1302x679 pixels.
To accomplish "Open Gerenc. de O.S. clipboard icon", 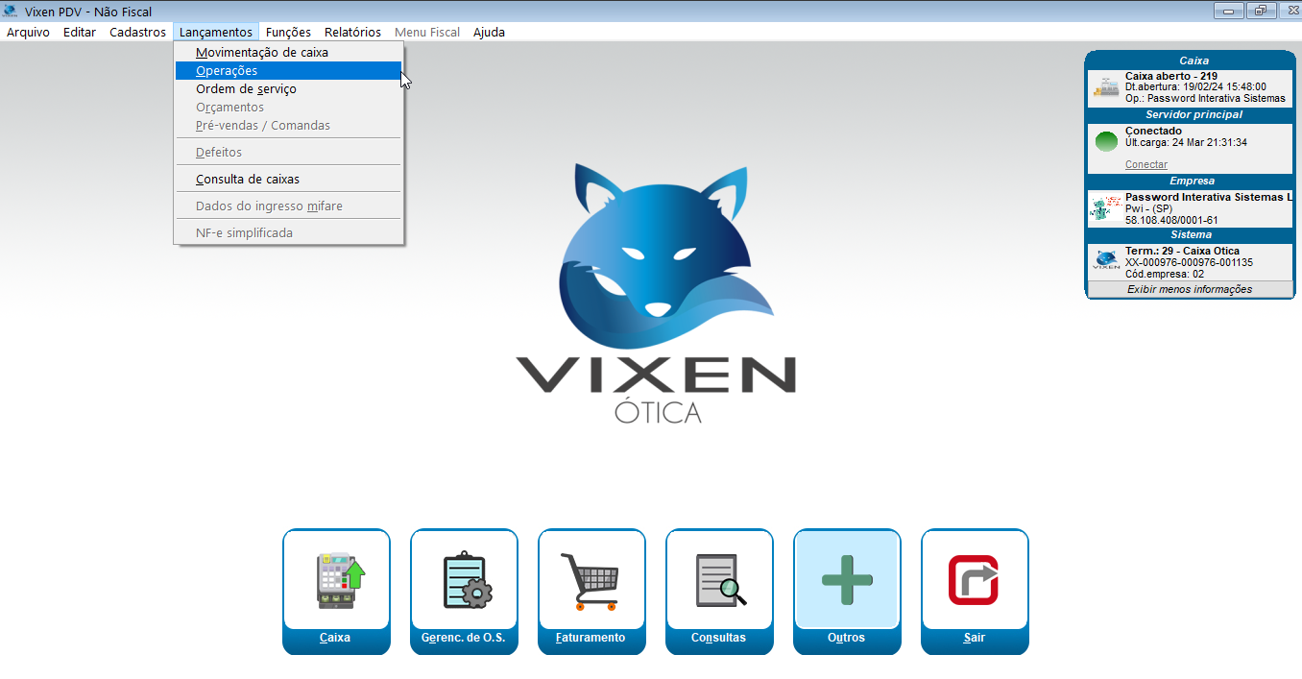I will 468,581.
